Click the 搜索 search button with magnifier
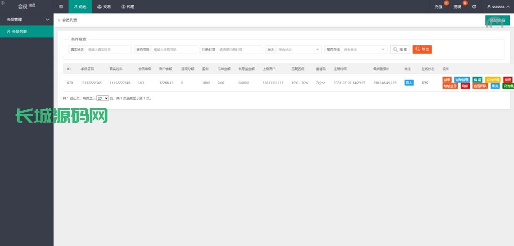 (400, 50)
